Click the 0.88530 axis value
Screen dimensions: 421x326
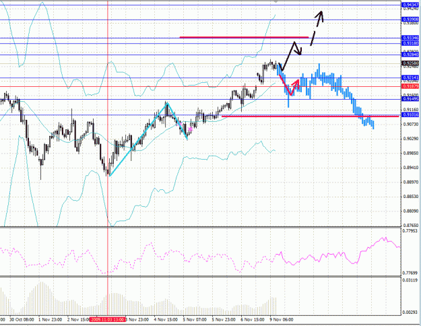pos(411,197)
